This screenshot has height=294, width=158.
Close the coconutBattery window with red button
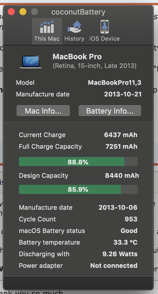click(x=11, y=12)
